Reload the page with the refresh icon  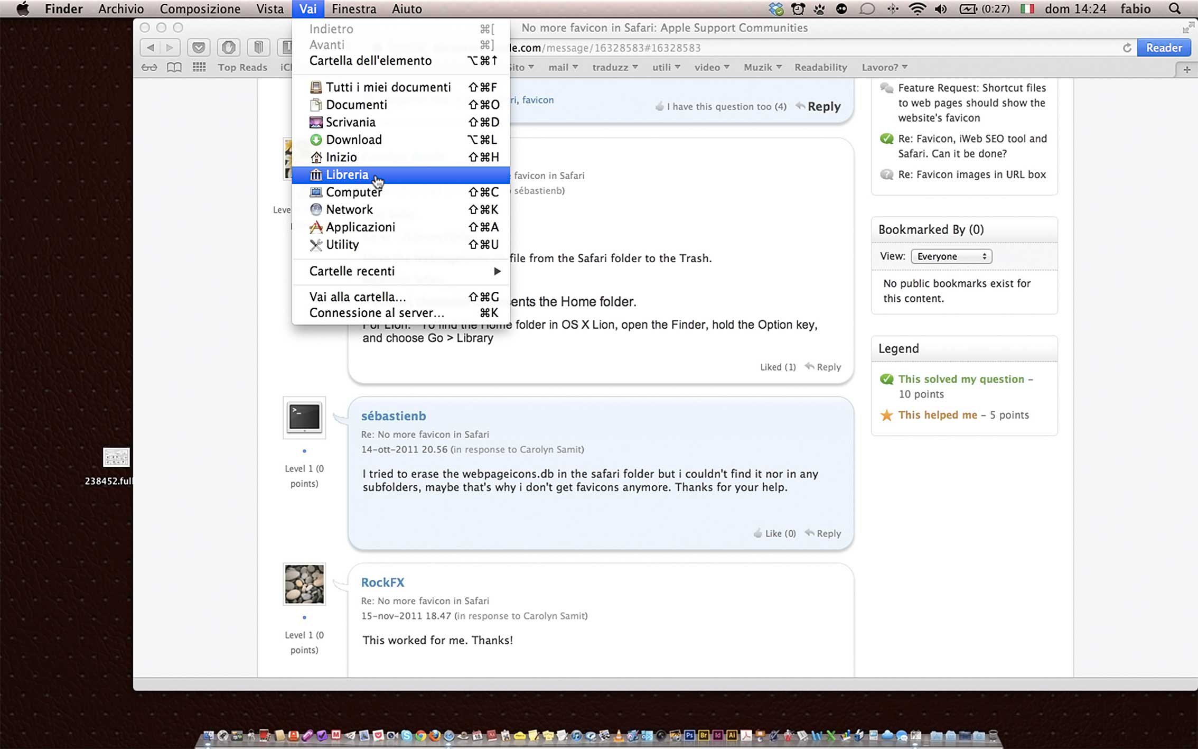pos(1127,48)
